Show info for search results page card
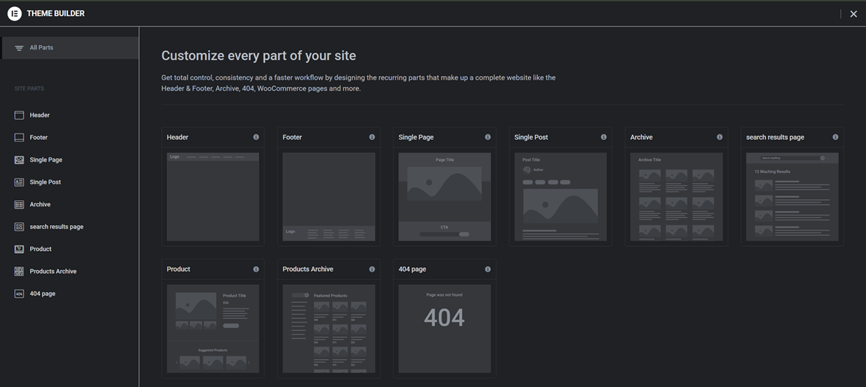This screenshot has width=866, height=387. [x=835, y=137]
